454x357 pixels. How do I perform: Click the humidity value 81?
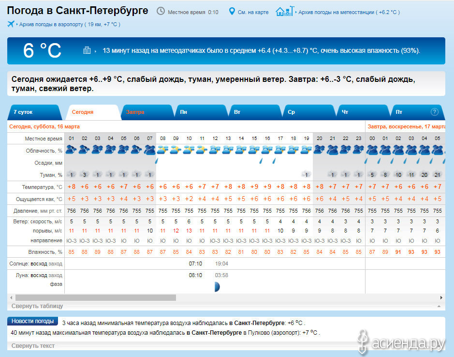point(241,252)
